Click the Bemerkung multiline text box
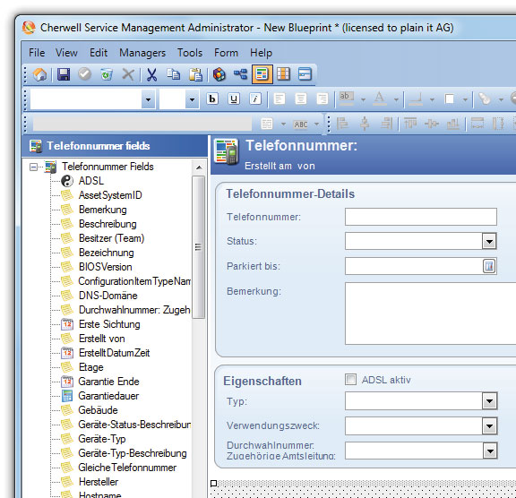Screen dimensions: 516x498 [430, 313]
